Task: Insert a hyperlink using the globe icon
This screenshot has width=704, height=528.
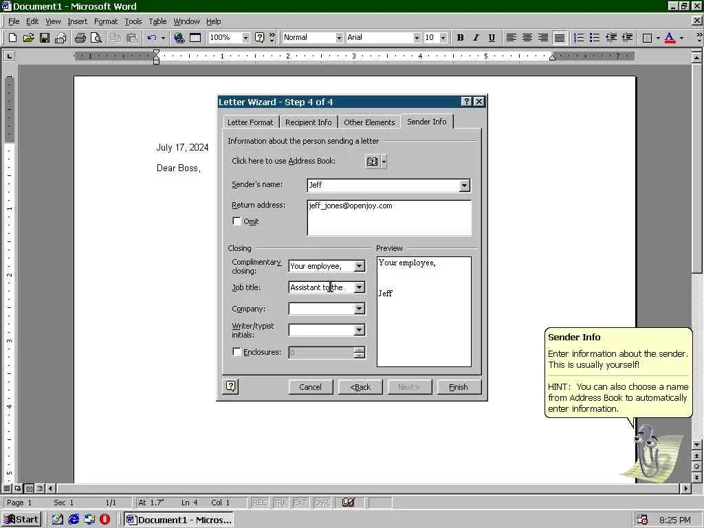Action: pyautogui.click(x=179, y=38)
